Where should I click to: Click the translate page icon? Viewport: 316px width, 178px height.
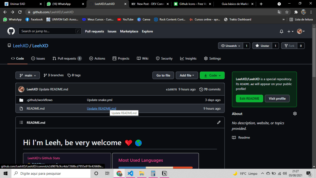point(279,12)
